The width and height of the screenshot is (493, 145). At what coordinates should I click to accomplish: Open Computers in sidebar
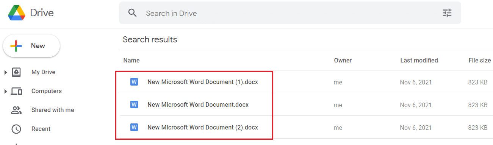pos(47,91)
